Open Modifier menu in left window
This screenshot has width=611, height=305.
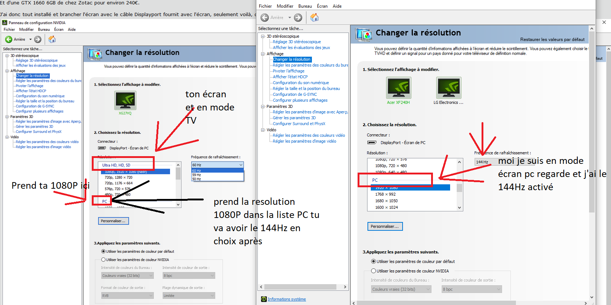click(x=26, y=30)
